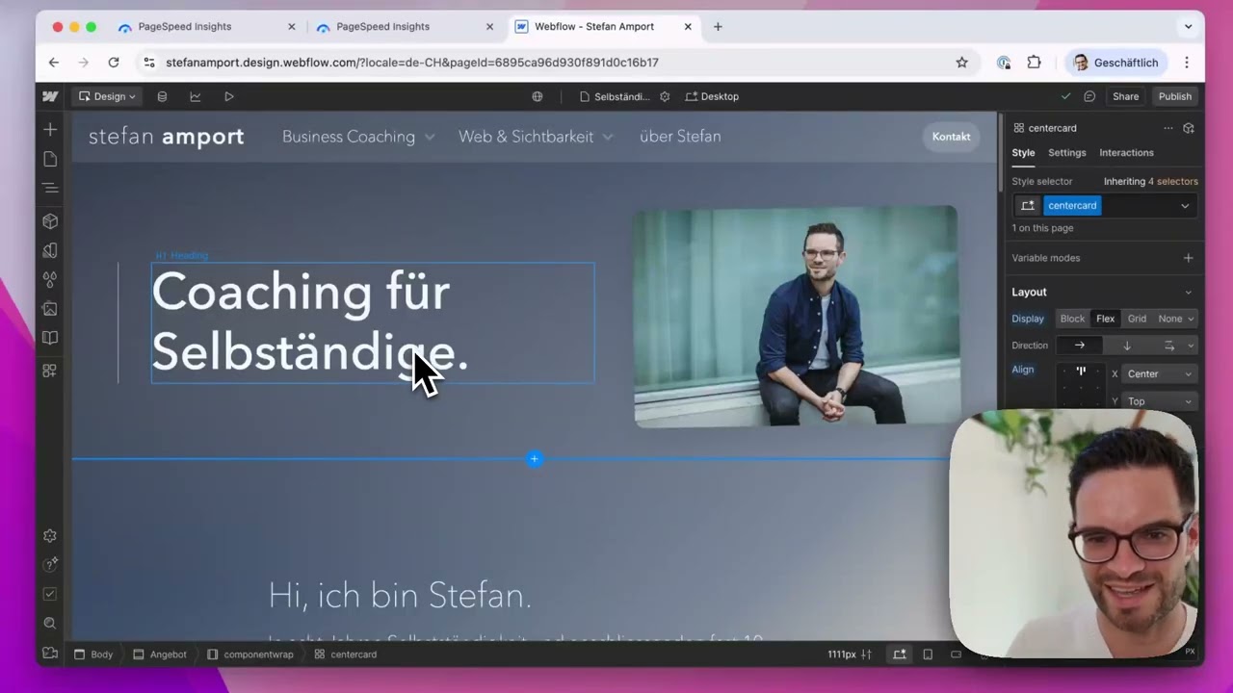Open the Components panel cube icon
The width and height of the screenshot is (1233, 693).
tap(50, 221)
